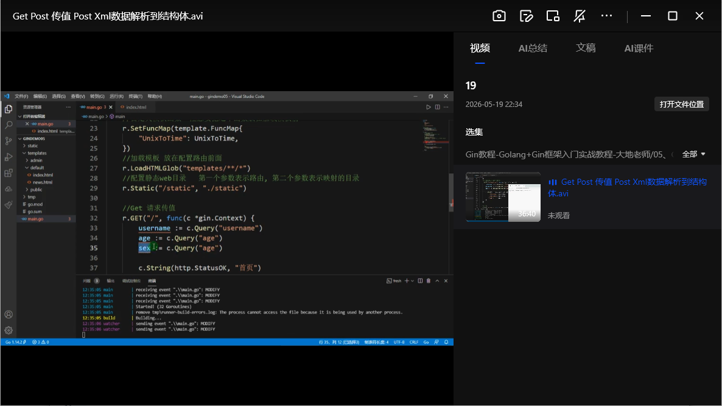This screenshot has width=722, height=406.
Task: Click the Manage gear icon in VS Code
Action: point(9,330)
